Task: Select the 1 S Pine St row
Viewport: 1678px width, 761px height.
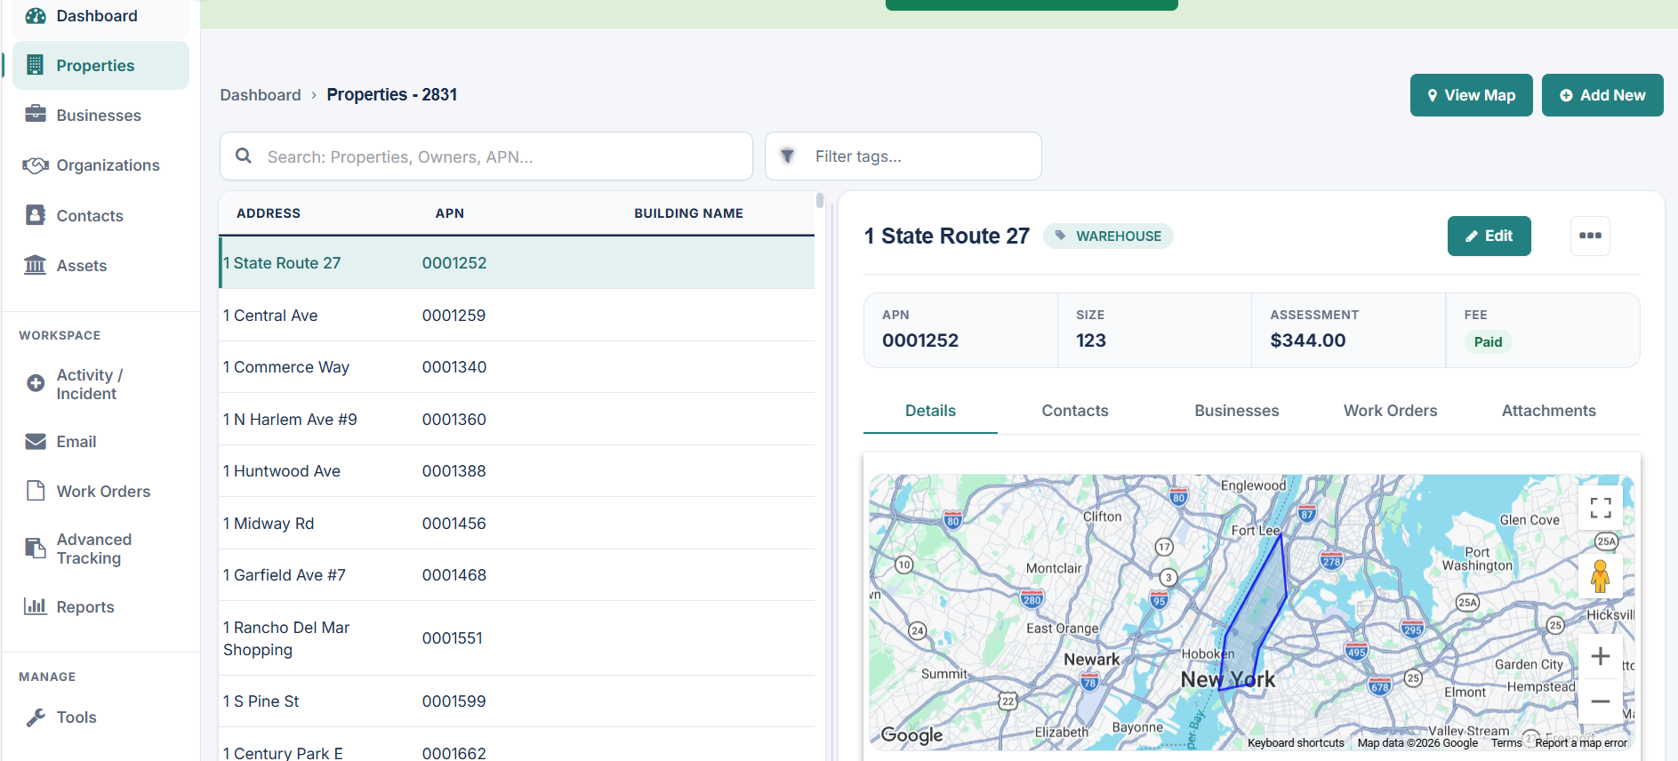Action: 517,701
